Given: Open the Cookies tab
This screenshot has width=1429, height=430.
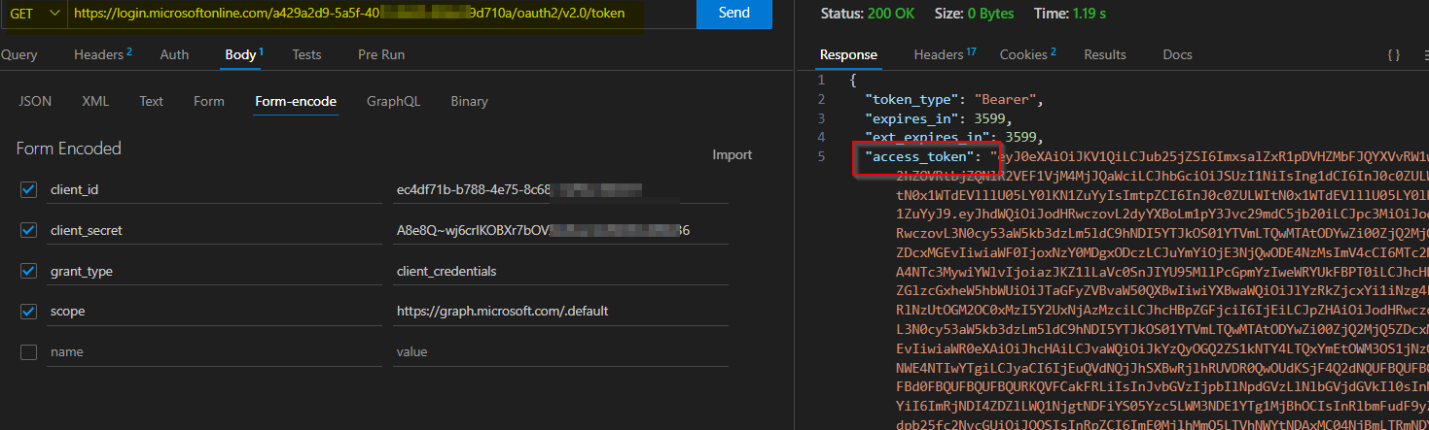Looking at the screenshot, I should click(x=1027, y=54).
